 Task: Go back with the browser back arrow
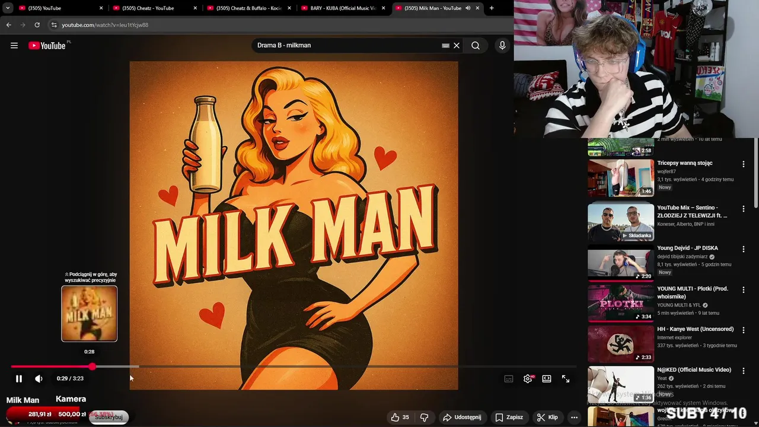pyautogui.click(x=8, y=25)
